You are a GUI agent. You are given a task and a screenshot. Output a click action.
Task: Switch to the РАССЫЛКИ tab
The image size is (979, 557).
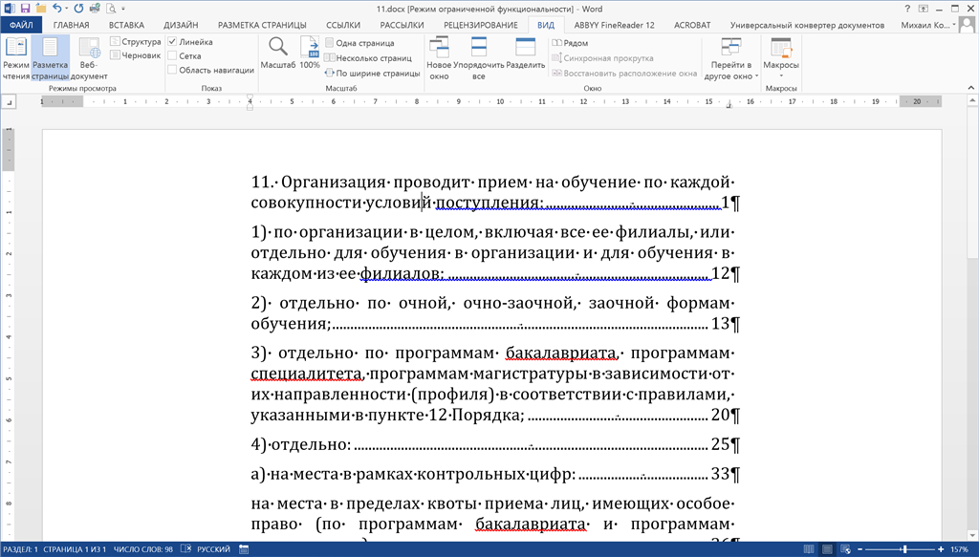[402, 25]
